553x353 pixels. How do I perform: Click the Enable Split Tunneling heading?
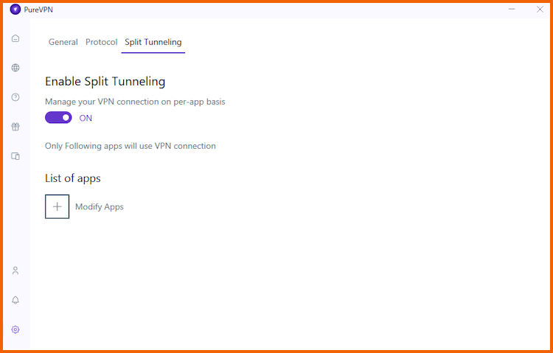[105, 82]
